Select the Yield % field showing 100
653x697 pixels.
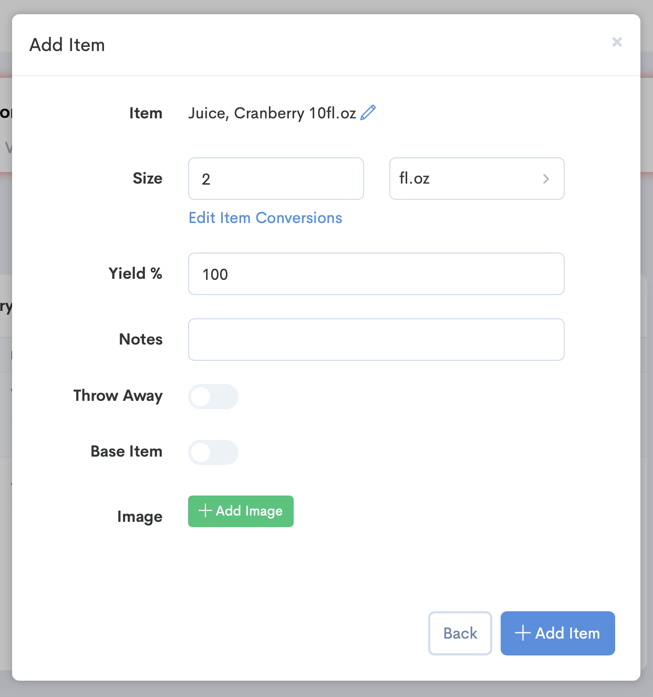376,274
